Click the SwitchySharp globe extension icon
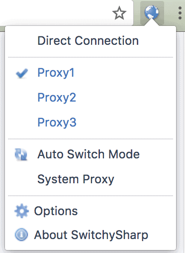185x253 pixels. (152, 12)
